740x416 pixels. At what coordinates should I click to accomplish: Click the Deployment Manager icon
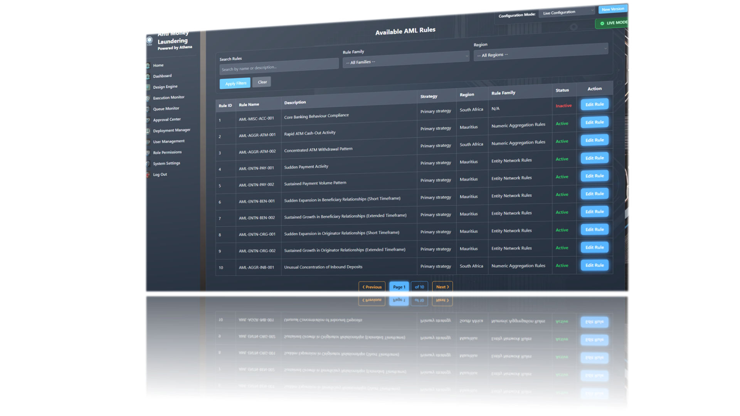[148, 131]
